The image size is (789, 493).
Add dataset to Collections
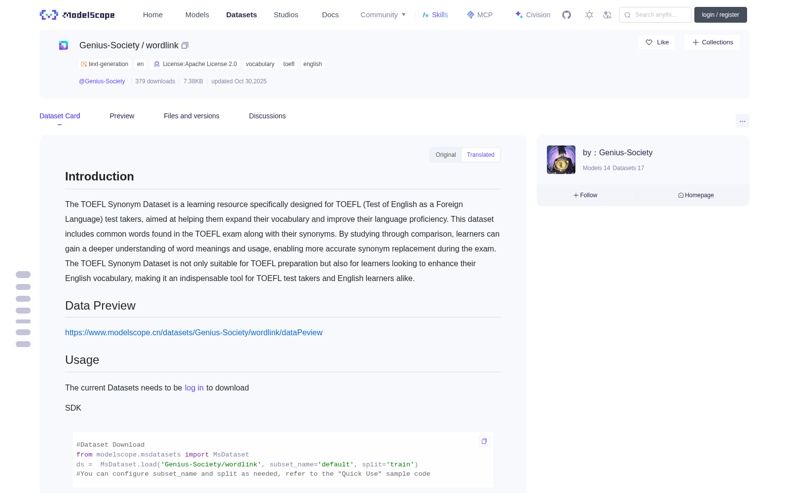click(x=712, y=42)
